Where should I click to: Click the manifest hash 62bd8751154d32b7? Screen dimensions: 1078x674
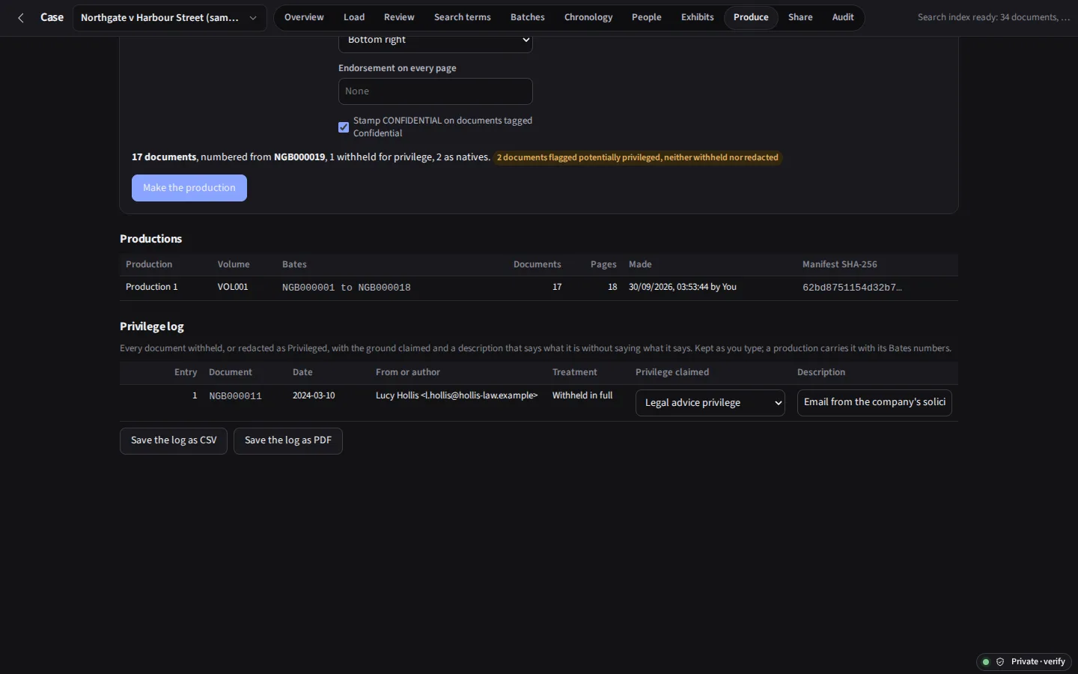pos(852,288)
